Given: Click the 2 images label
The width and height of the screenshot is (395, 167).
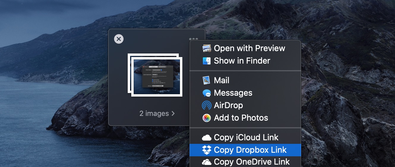Looking at the screenshot, I should point(154,114).
